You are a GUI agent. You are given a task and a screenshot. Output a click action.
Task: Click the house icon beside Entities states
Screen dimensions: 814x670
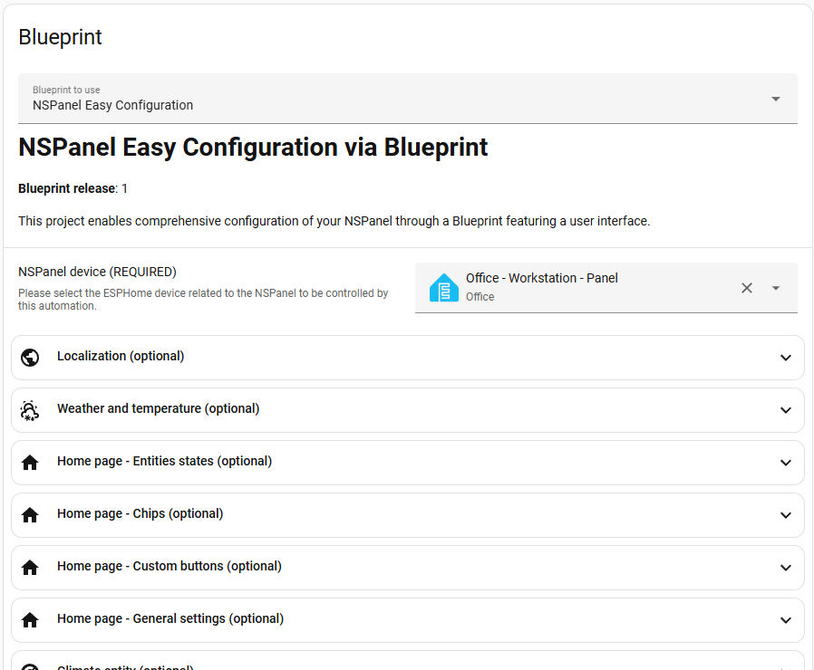point(30,463)
